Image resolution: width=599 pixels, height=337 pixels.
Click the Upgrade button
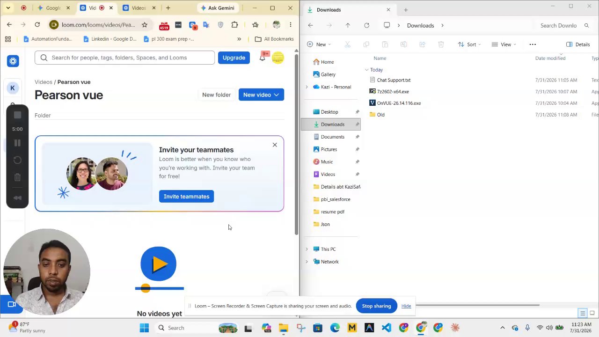coord(234,58)
